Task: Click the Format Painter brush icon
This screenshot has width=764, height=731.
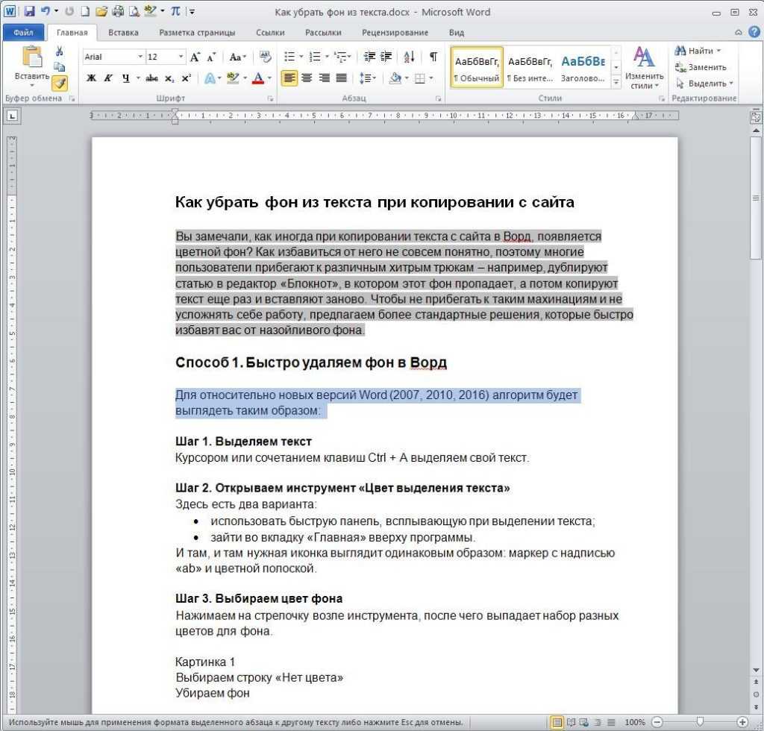Action: (60, 84)
